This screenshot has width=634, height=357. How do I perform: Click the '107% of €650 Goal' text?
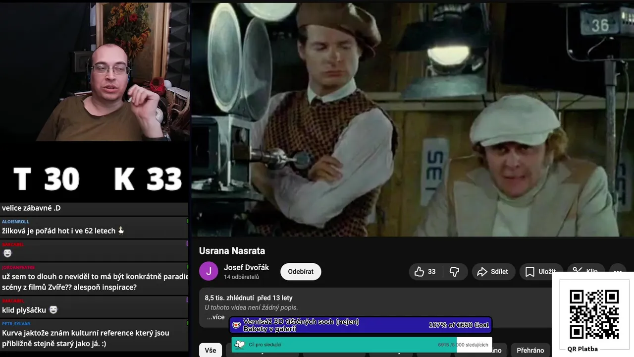[459, 325]
